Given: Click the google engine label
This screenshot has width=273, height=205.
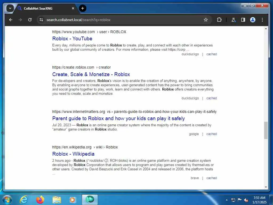Looking at the screenshot, I should coord(194,134).
